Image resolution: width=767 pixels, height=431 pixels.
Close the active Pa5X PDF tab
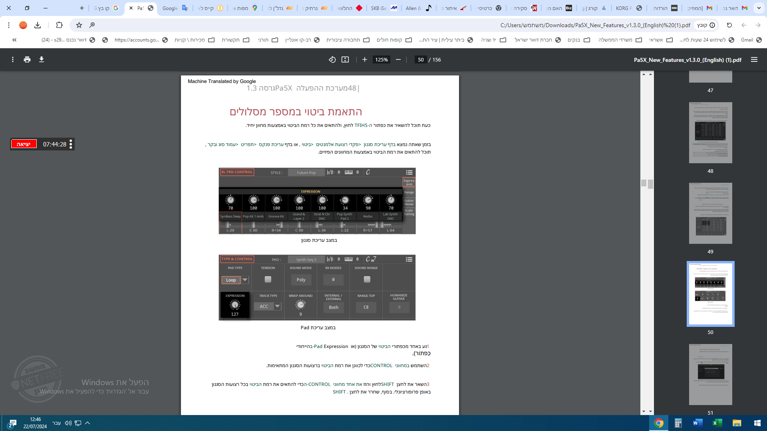(x=131, y=8)
